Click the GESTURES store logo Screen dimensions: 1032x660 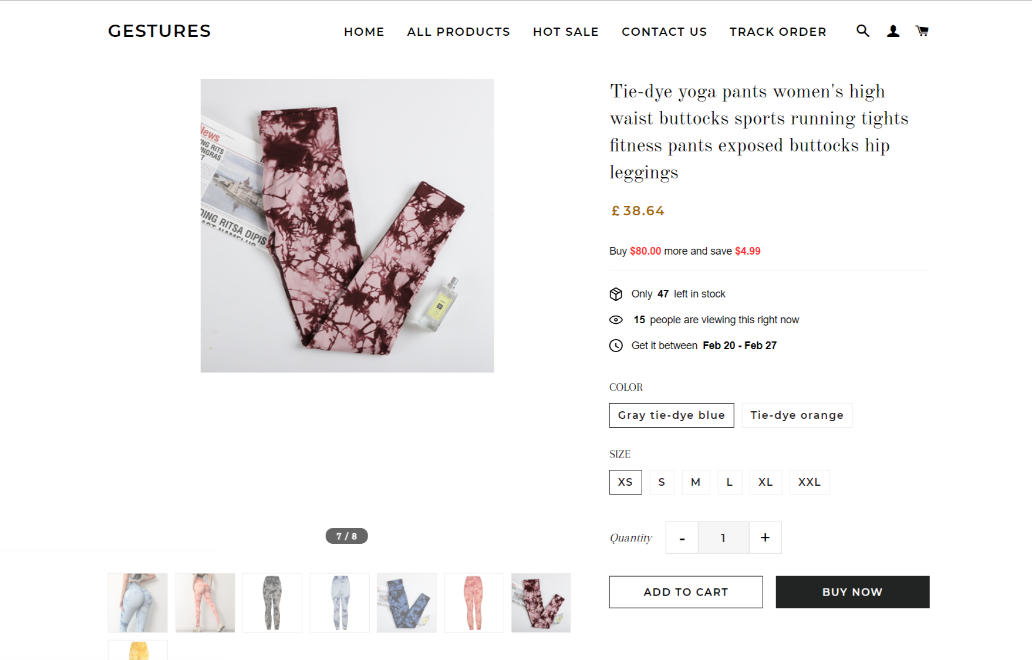(159, 31)
